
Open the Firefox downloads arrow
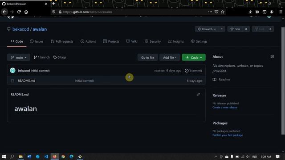point(250,12)
